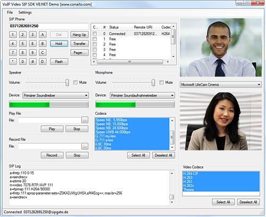The height and width of the screenshot is (217, 266).
Task: Open the Speaker device dropdown
Action: click(55, 95)
